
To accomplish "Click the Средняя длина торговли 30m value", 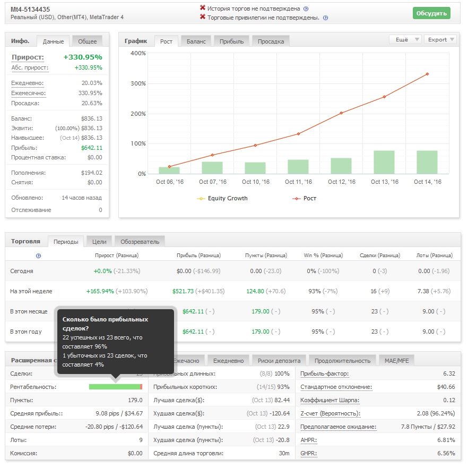I will [x=284, y=453].
